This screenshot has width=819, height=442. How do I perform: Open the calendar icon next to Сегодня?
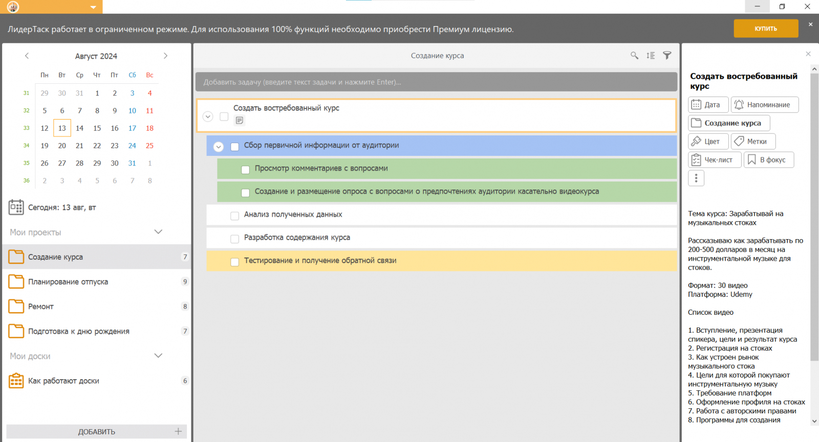16,207
